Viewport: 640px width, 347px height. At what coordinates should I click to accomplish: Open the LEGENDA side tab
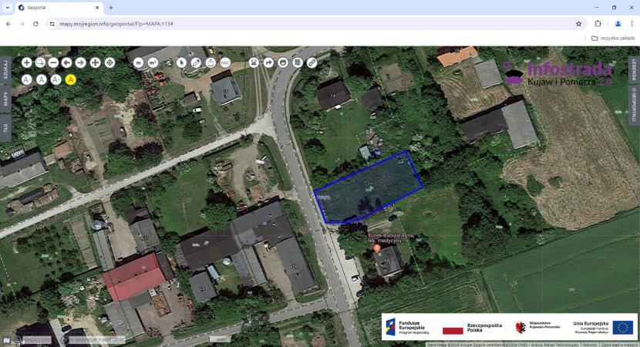pos(634,69)
